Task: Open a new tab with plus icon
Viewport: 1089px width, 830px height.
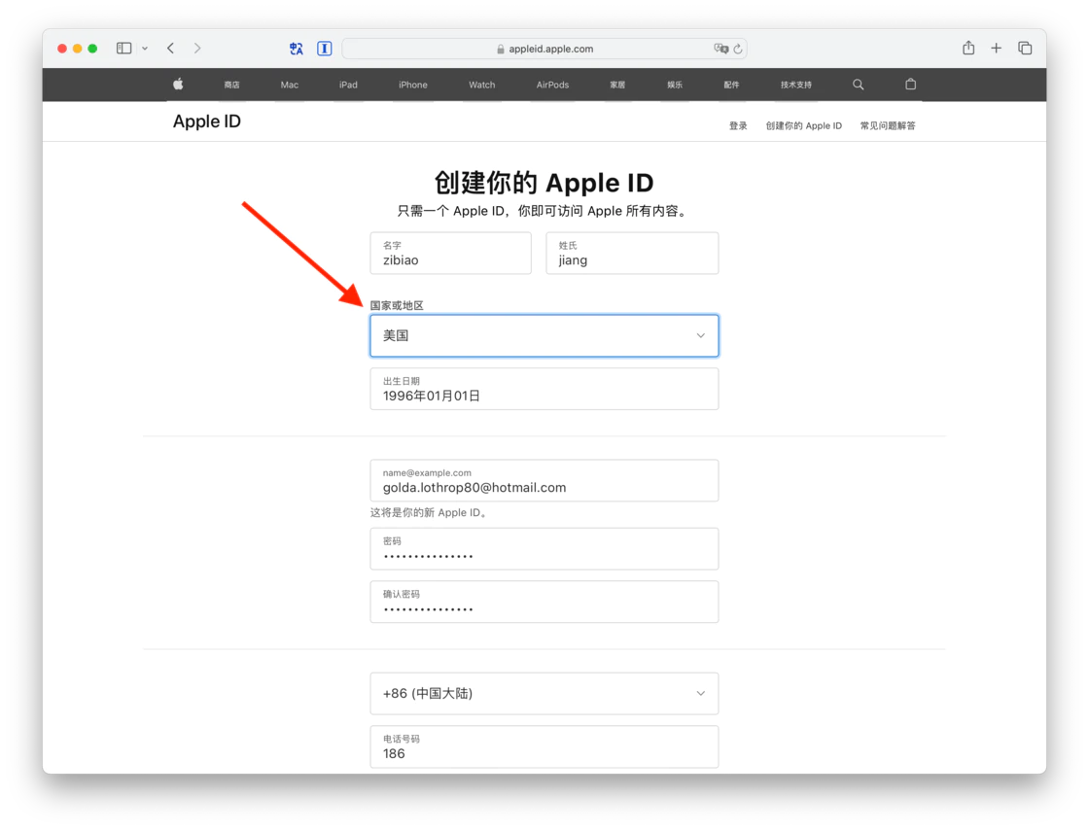Action: pyautogui.click(x=996, y=48)
